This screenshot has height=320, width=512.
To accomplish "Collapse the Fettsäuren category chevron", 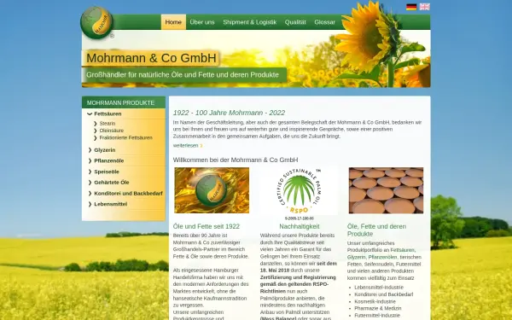I will (x=90, y=114).
